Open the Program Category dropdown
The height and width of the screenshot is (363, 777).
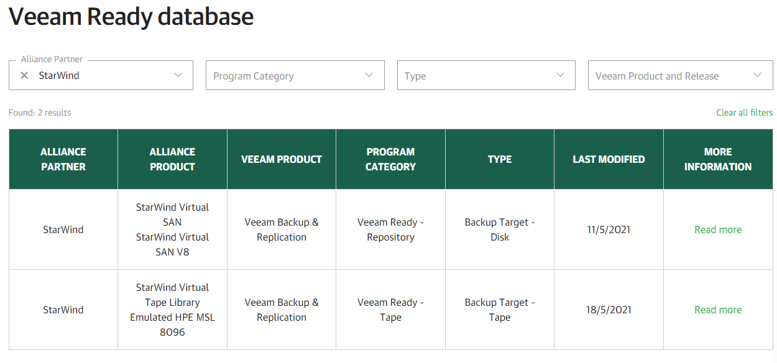295,75
